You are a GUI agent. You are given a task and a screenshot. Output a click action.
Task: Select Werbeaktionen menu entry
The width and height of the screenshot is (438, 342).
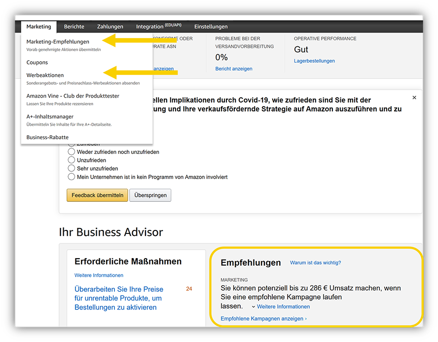coord(45,75)
